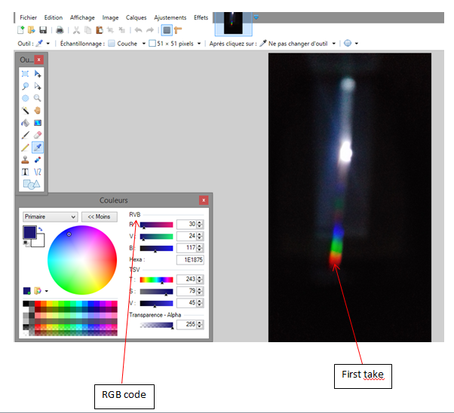The height and width of the screenshot is (413, 454).
Task: Select the Line/Curve tool
Action: [38, 172]
